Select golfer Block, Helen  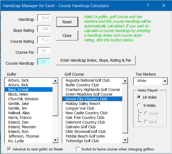click(29, 94)
